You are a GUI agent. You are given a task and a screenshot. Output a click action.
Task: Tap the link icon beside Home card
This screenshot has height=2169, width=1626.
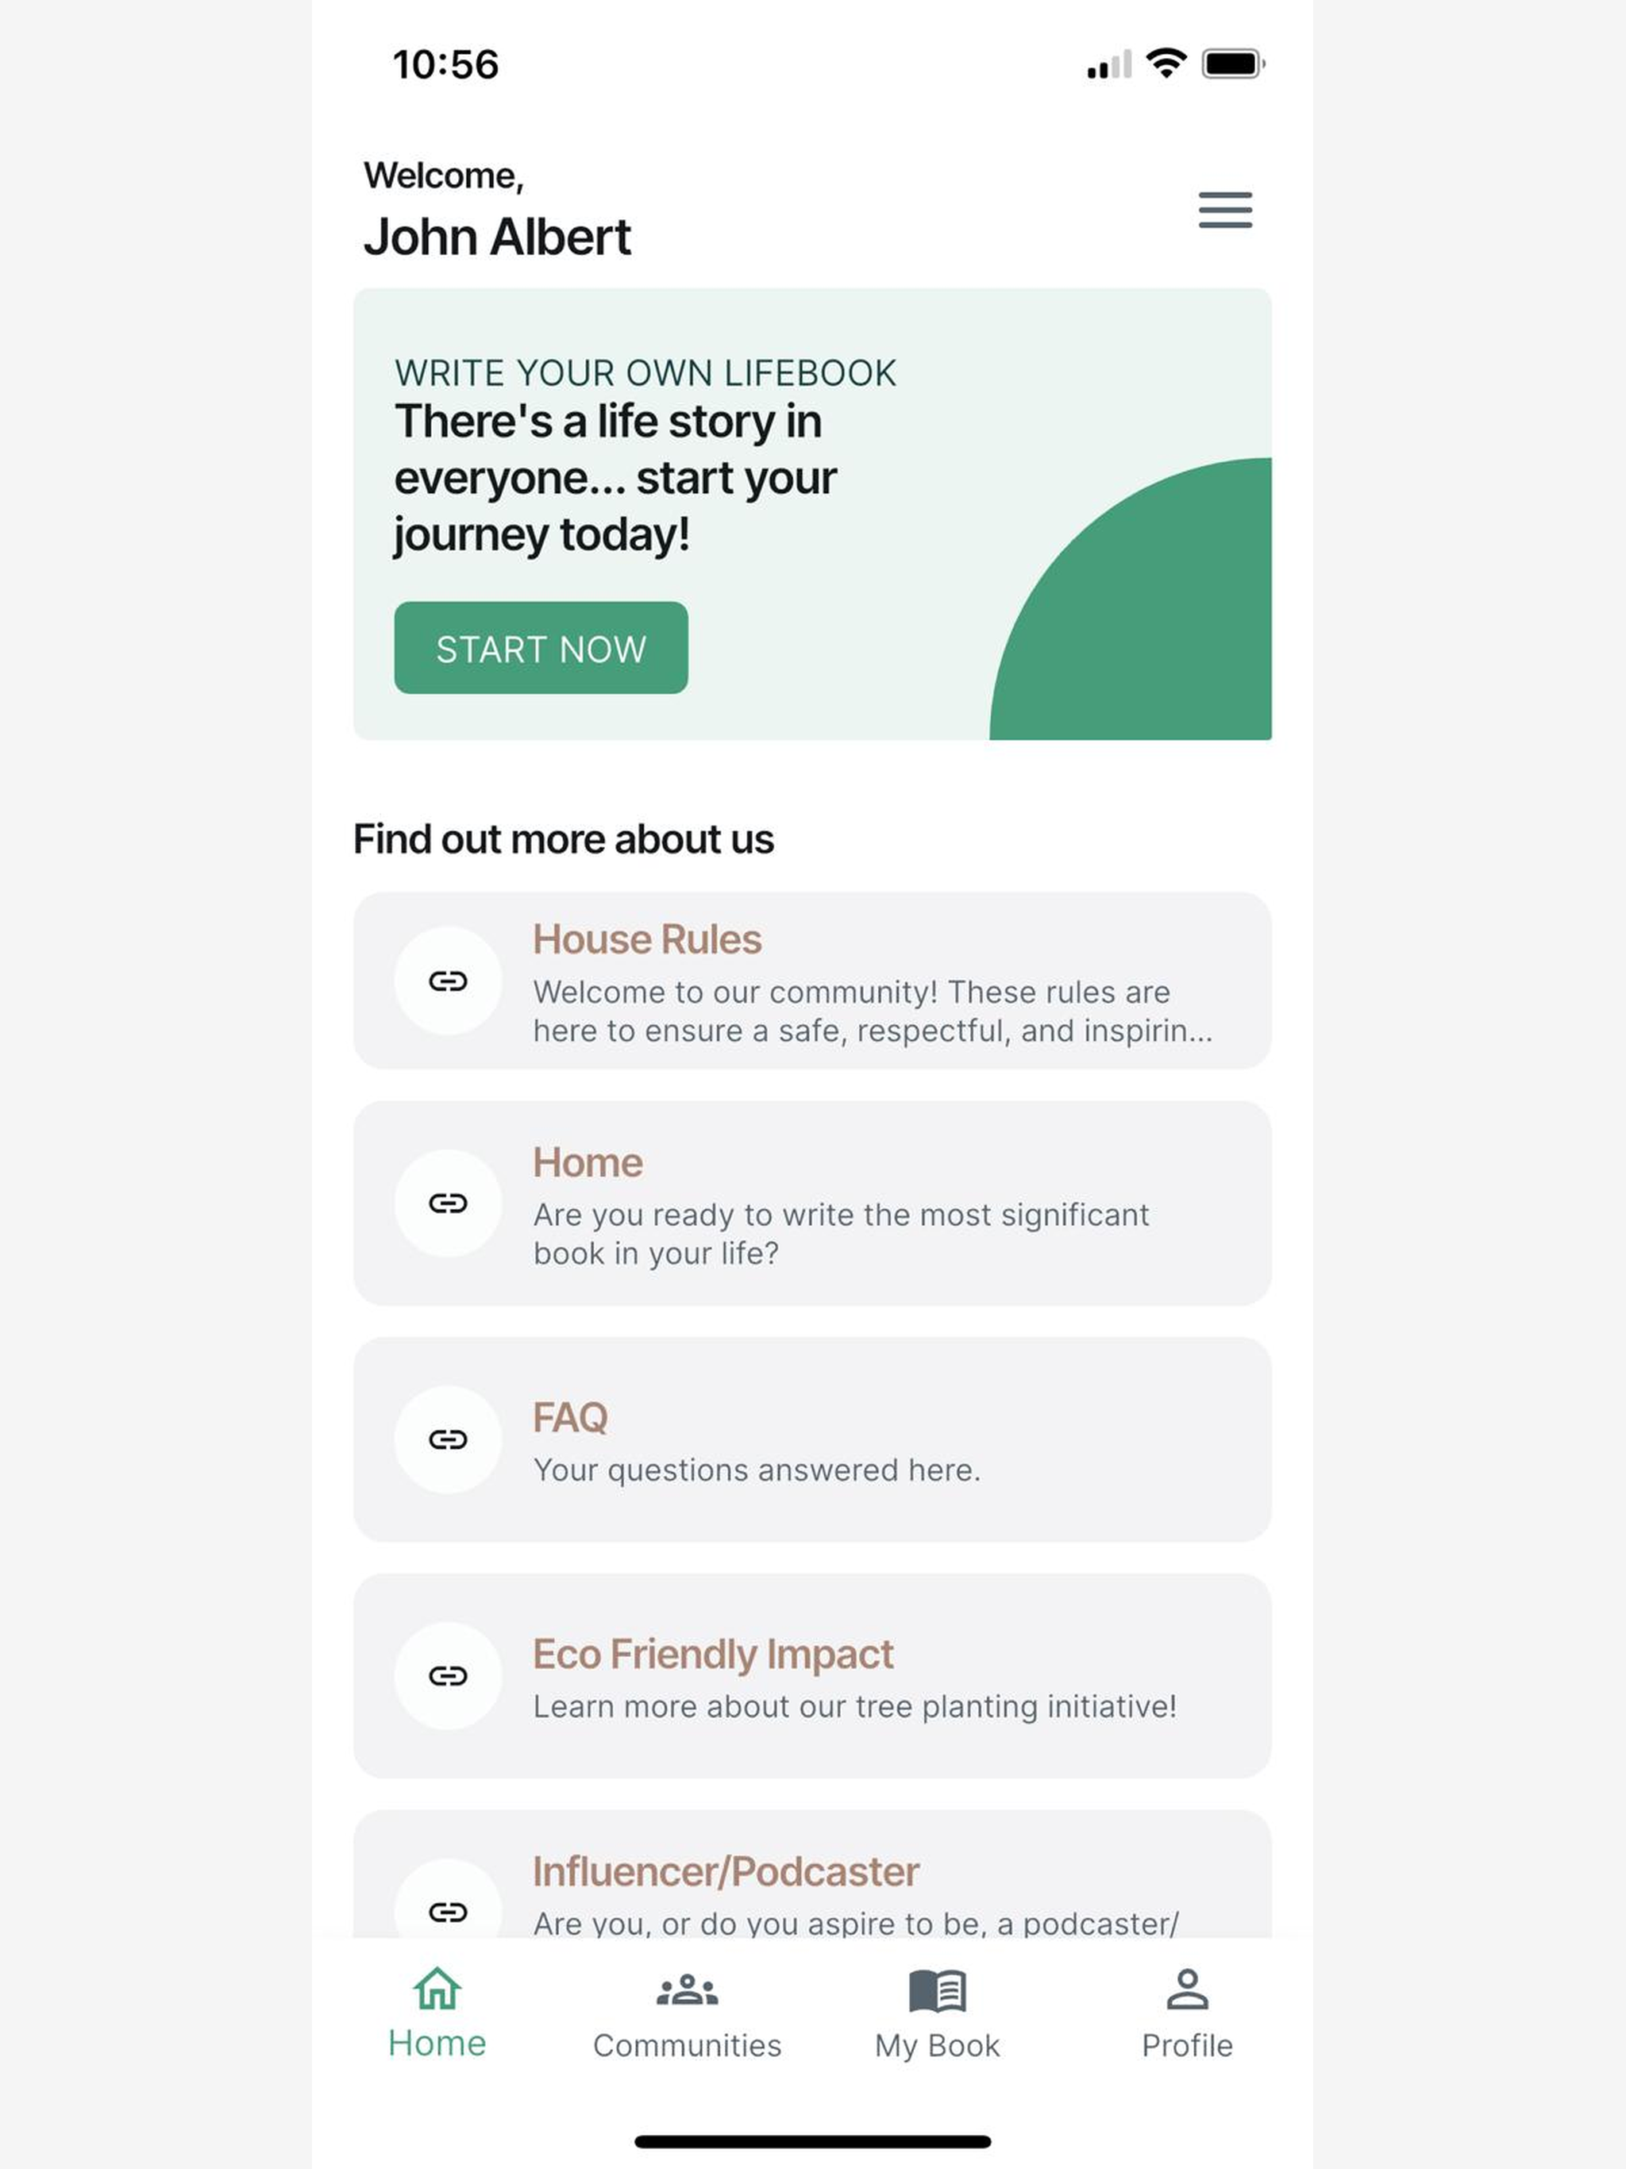click(x=448, y=1202)
